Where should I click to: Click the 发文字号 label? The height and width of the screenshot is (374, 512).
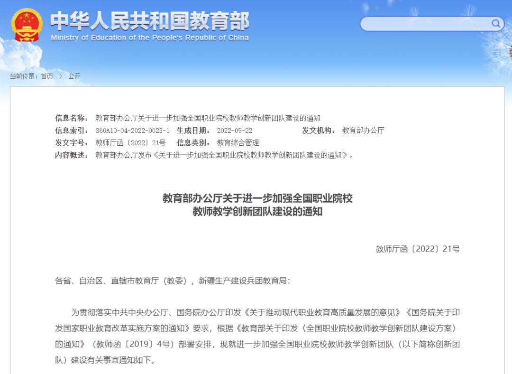72,143
